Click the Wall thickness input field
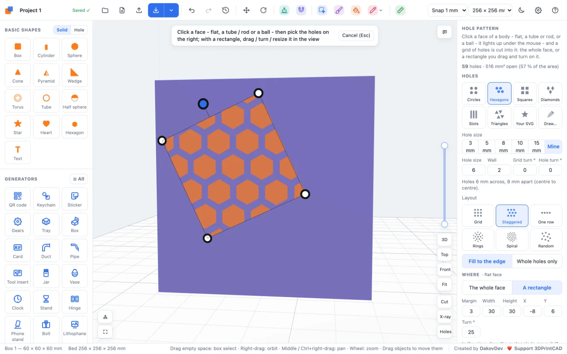This screenshot has width=567, height=354. (x=499, y=170)
